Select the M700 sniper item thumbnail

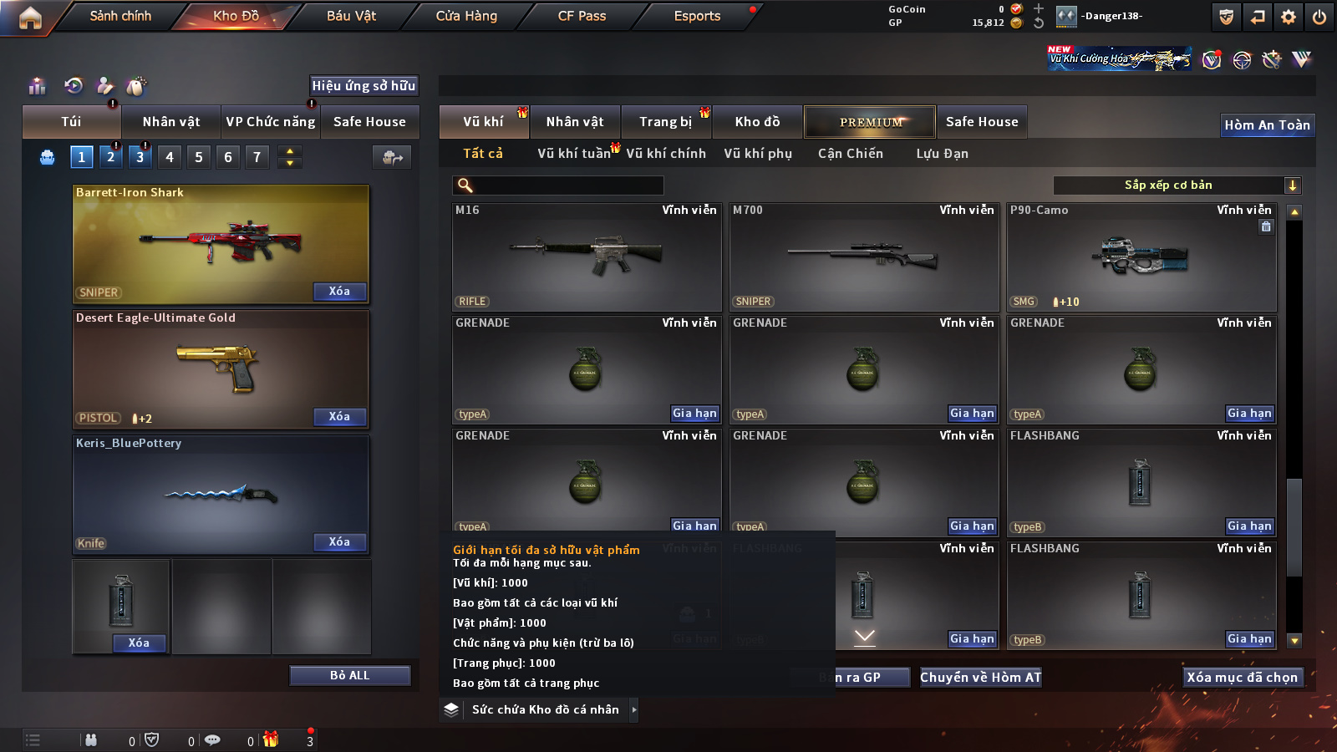click(x=864, y=257)
